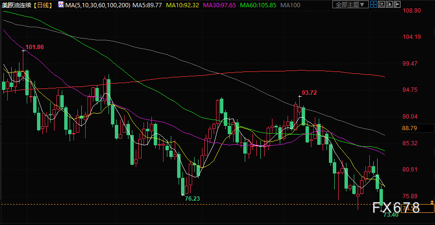Screen dimensions: 435x225
Task: Click the magenta MA30:97.65 legend label
Action: (220, 5)
